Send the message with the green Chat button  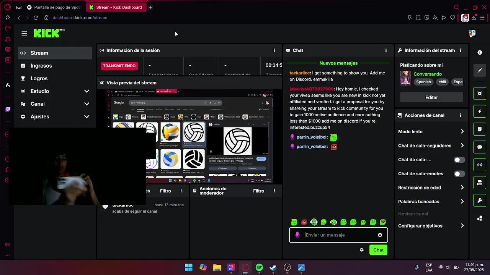point(378,250)
